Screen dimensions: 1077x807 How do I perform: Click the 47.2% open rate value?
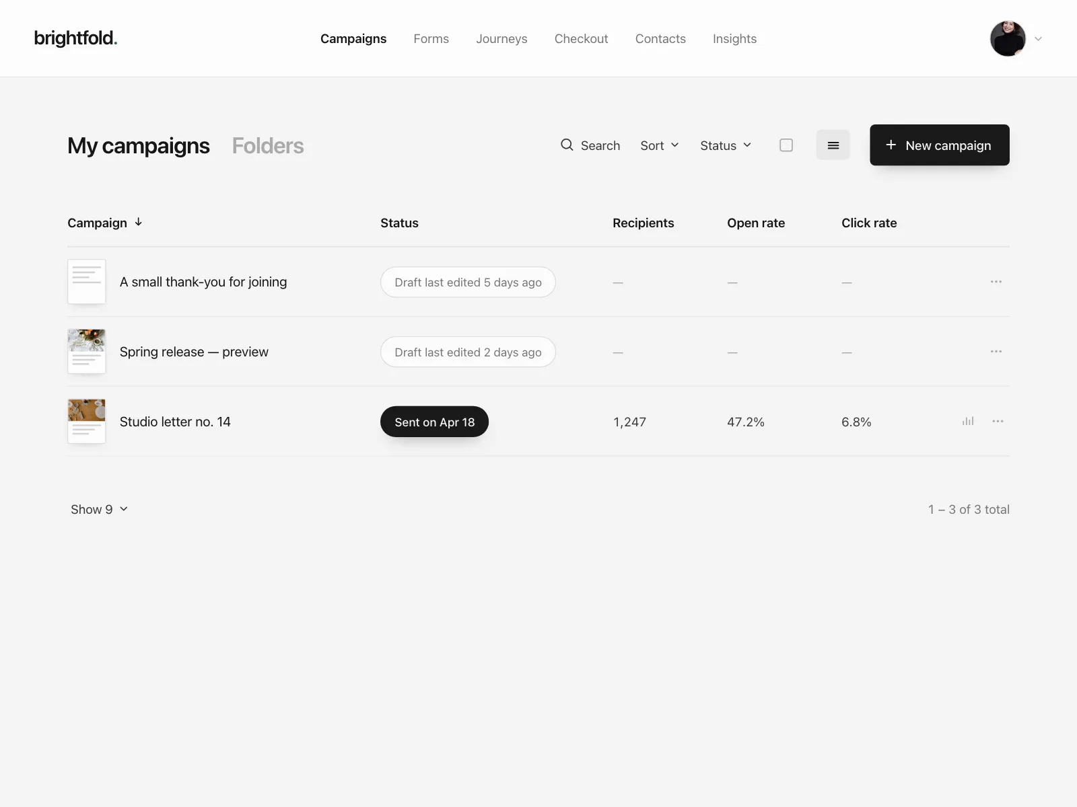coord(746,422)
